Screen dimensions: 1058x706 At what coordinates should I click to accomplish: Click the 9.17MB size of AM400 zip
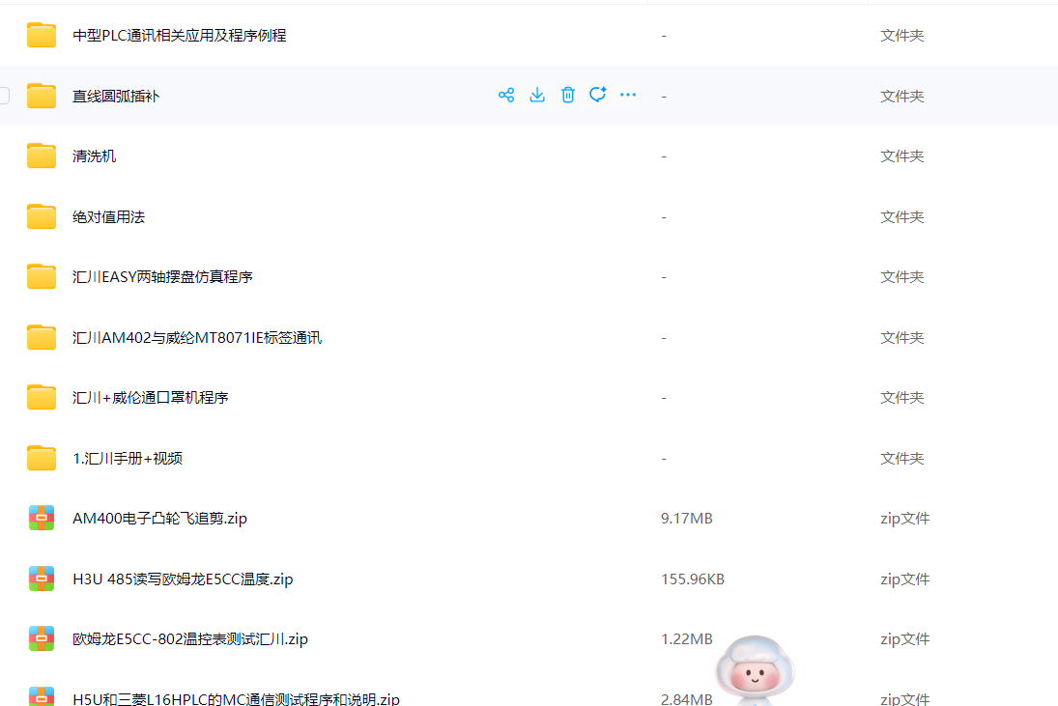(x=686, y=519)
